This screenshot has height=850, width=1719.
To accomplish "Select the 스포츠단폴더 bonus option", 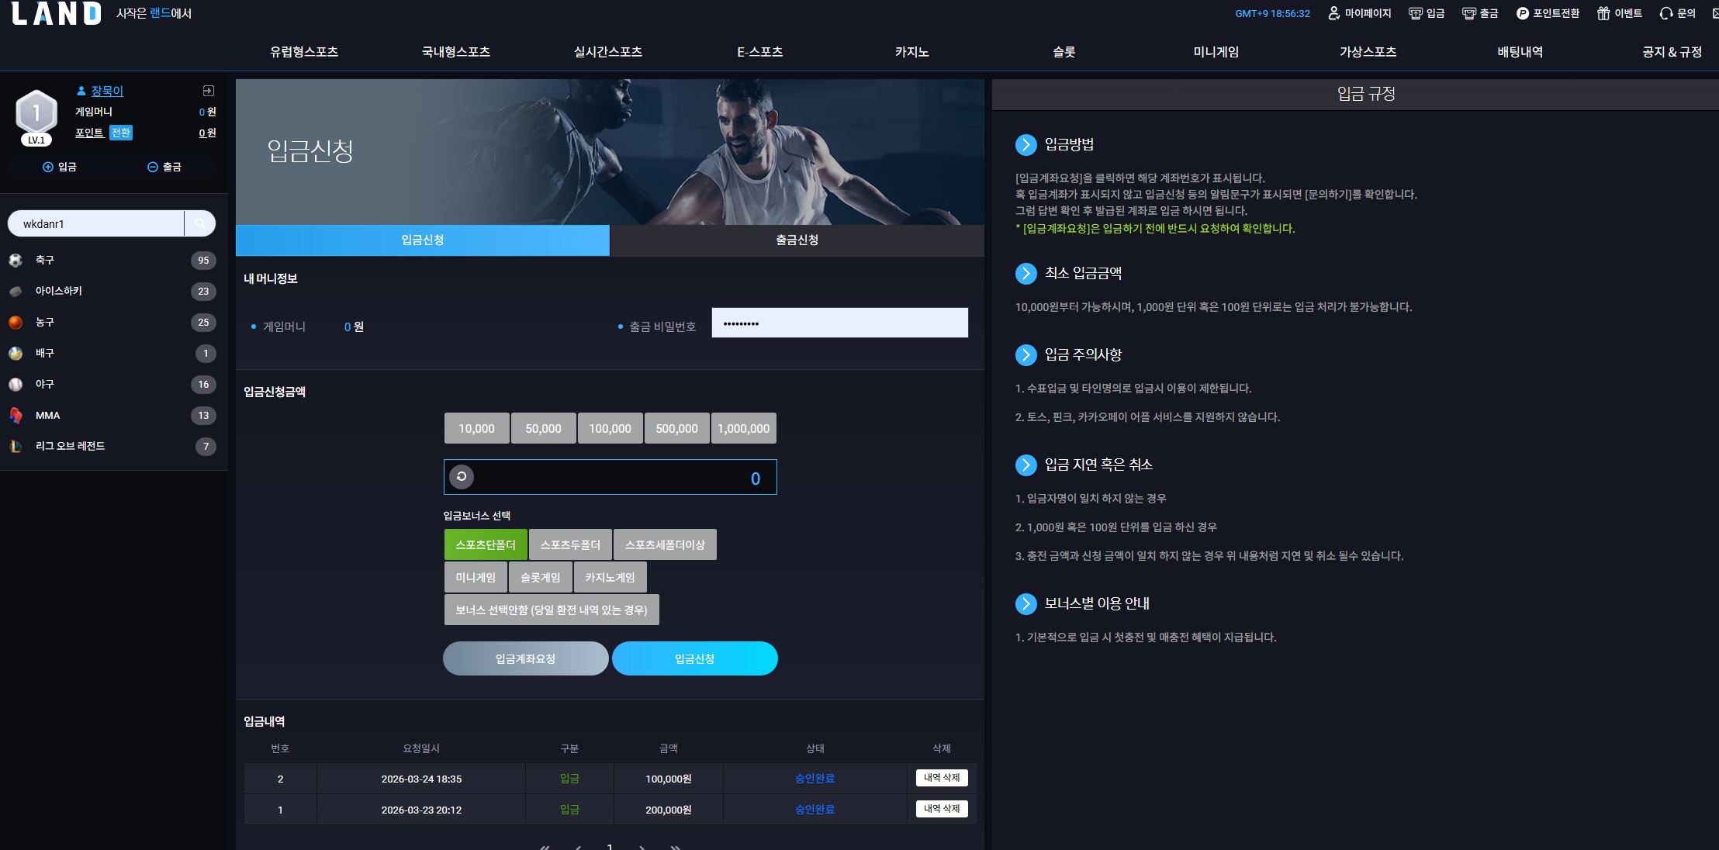I will [x=486, y=544].
